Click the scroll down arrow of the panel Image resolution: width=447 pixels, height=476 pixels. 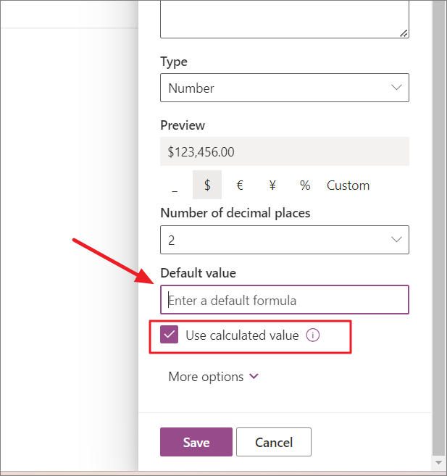438,462
